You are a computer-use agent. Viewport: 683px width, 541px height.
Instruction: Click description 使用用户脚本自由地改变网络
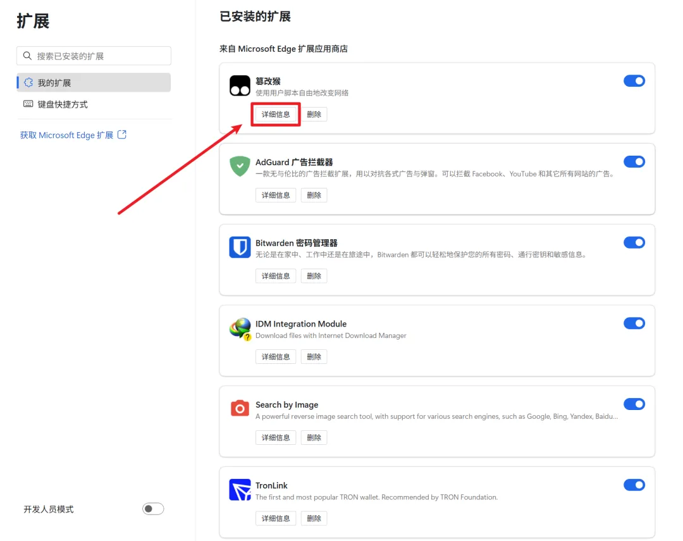point(302,93)
